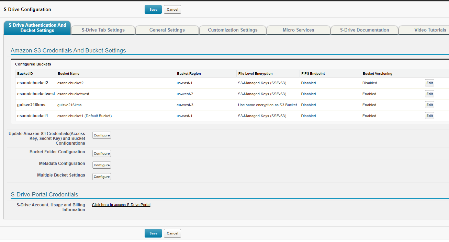Edit the csannicbucketwest bucket
449x242 pixels.
[429, 94]
